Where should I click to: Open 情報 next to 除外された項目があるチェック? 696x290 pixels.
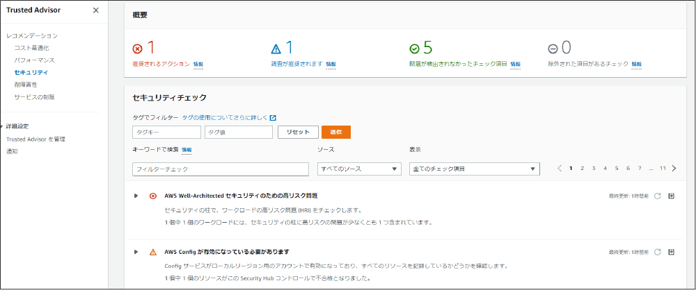[637, 65]
